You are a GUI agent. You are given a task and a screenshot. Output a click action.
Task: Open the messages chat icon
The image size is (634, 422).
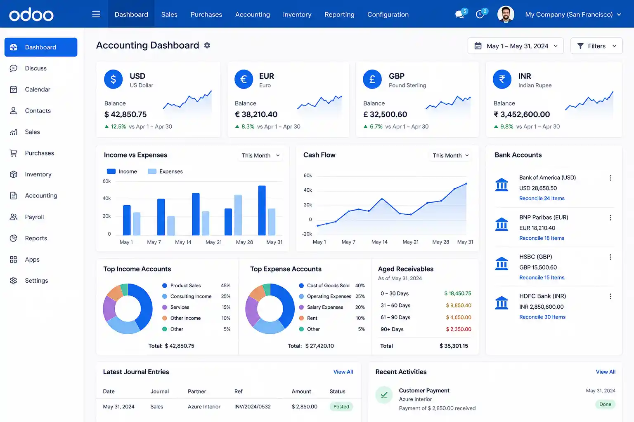[459, 14]
